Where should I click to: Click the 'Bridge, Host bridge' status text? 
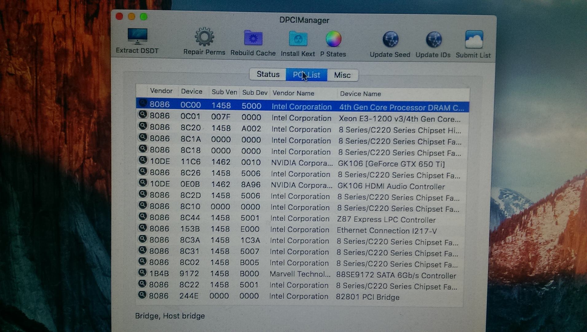(x=170, y=316)
